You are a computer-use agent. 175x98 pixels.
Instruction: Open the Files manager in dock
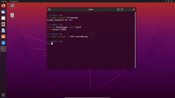[x=3, y=18]
